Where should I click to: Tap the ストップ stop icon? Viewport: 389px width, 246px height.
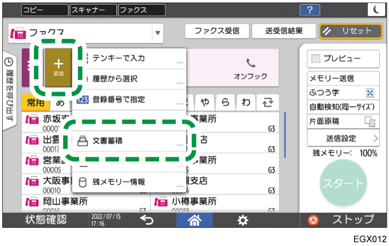(x=313, y=220)
